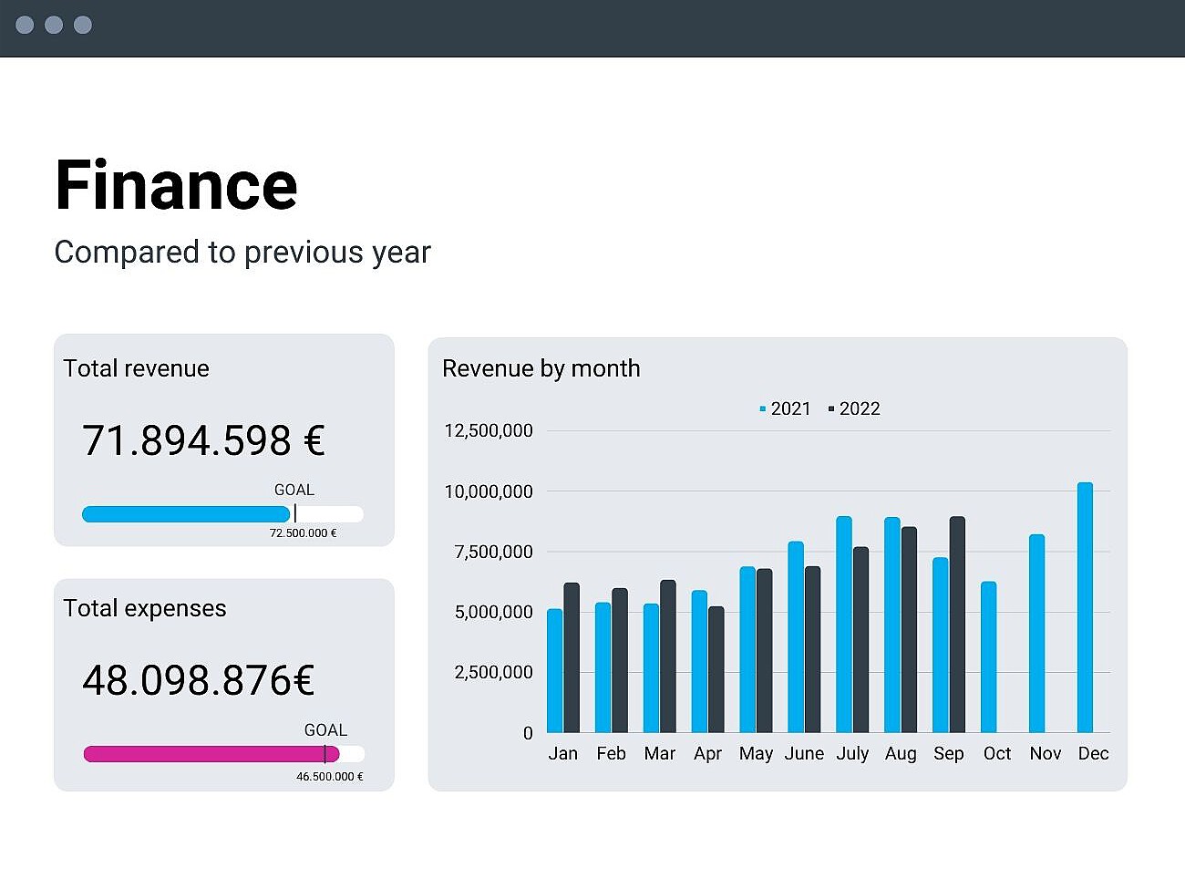Select the Finance heading

point(176,185)
